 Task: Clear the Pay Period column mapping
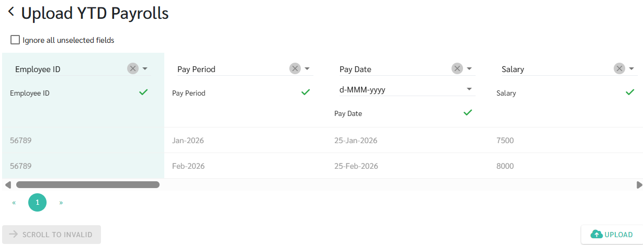[295, 68]
